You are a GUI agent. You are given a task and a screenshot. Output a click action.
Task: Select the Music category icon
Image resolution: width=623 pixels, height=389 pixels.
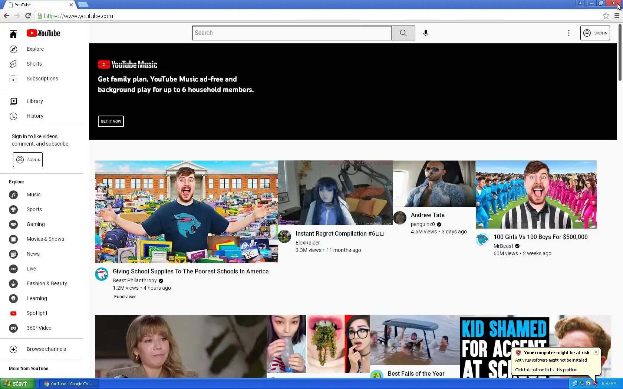pyautogui.click(x=13, y=194)
